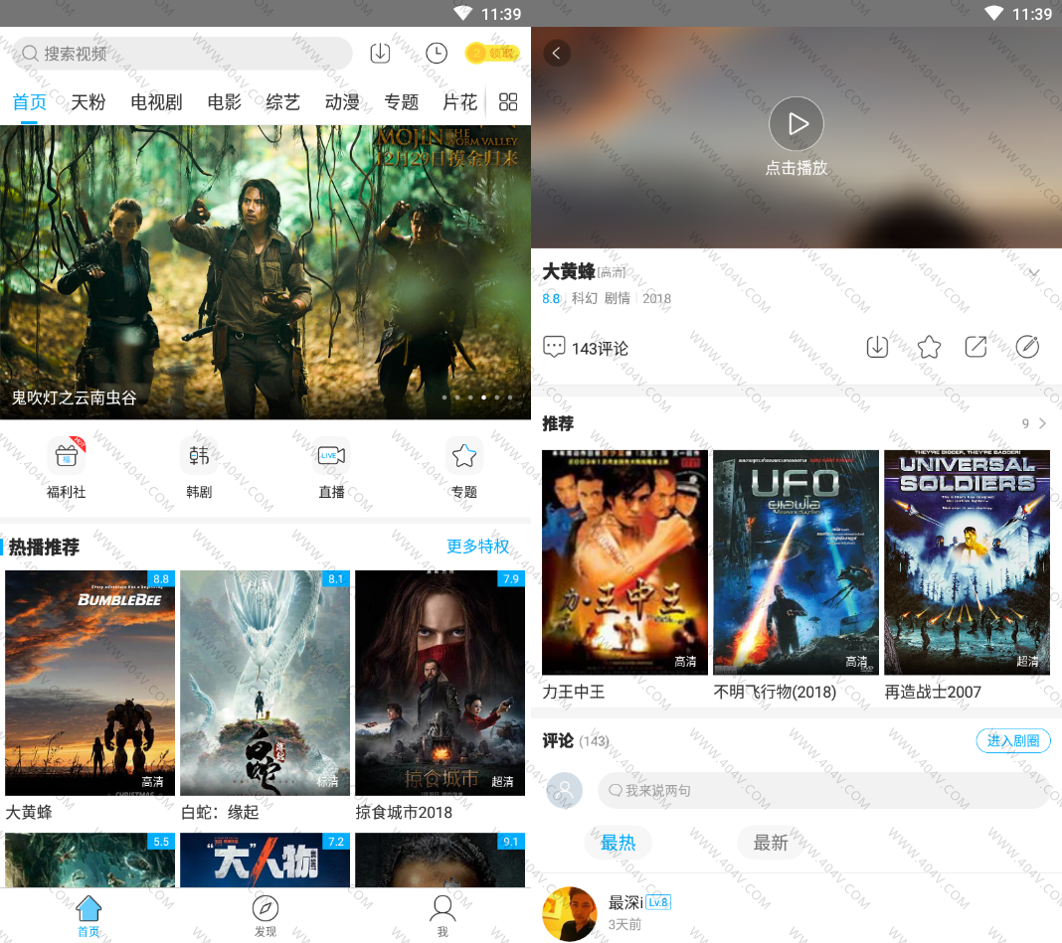Open the 白蛇：缘起 poster thumbnail
This screenshot has height=943, width=1062.
[x=265, y=683]
